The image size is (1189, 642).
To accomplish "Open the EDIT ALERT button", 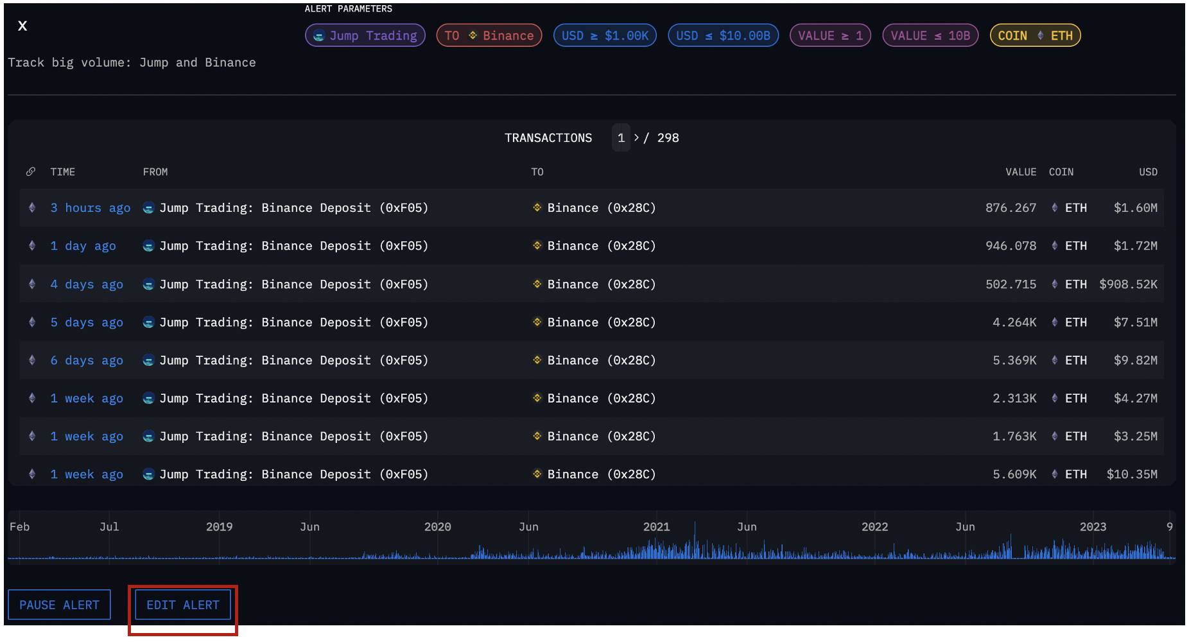I will tap(183, 605).
